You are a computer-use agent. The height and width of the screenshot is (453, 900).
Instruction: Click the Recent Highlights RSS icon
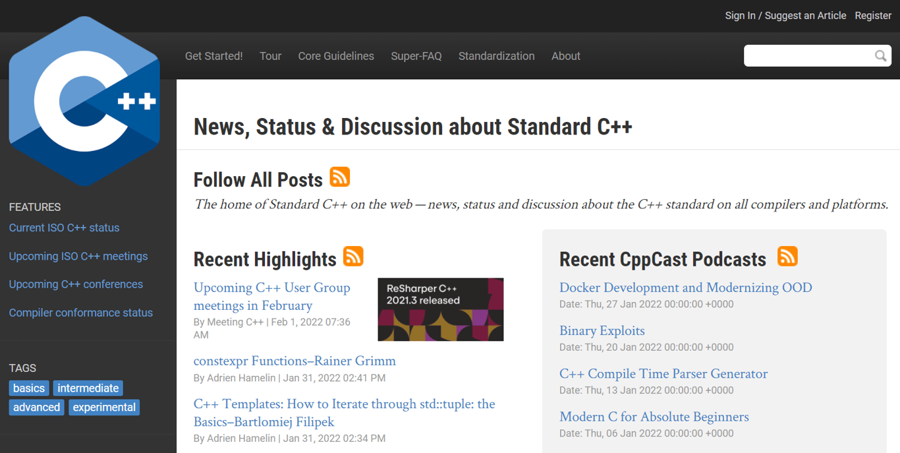coord(353,257)
